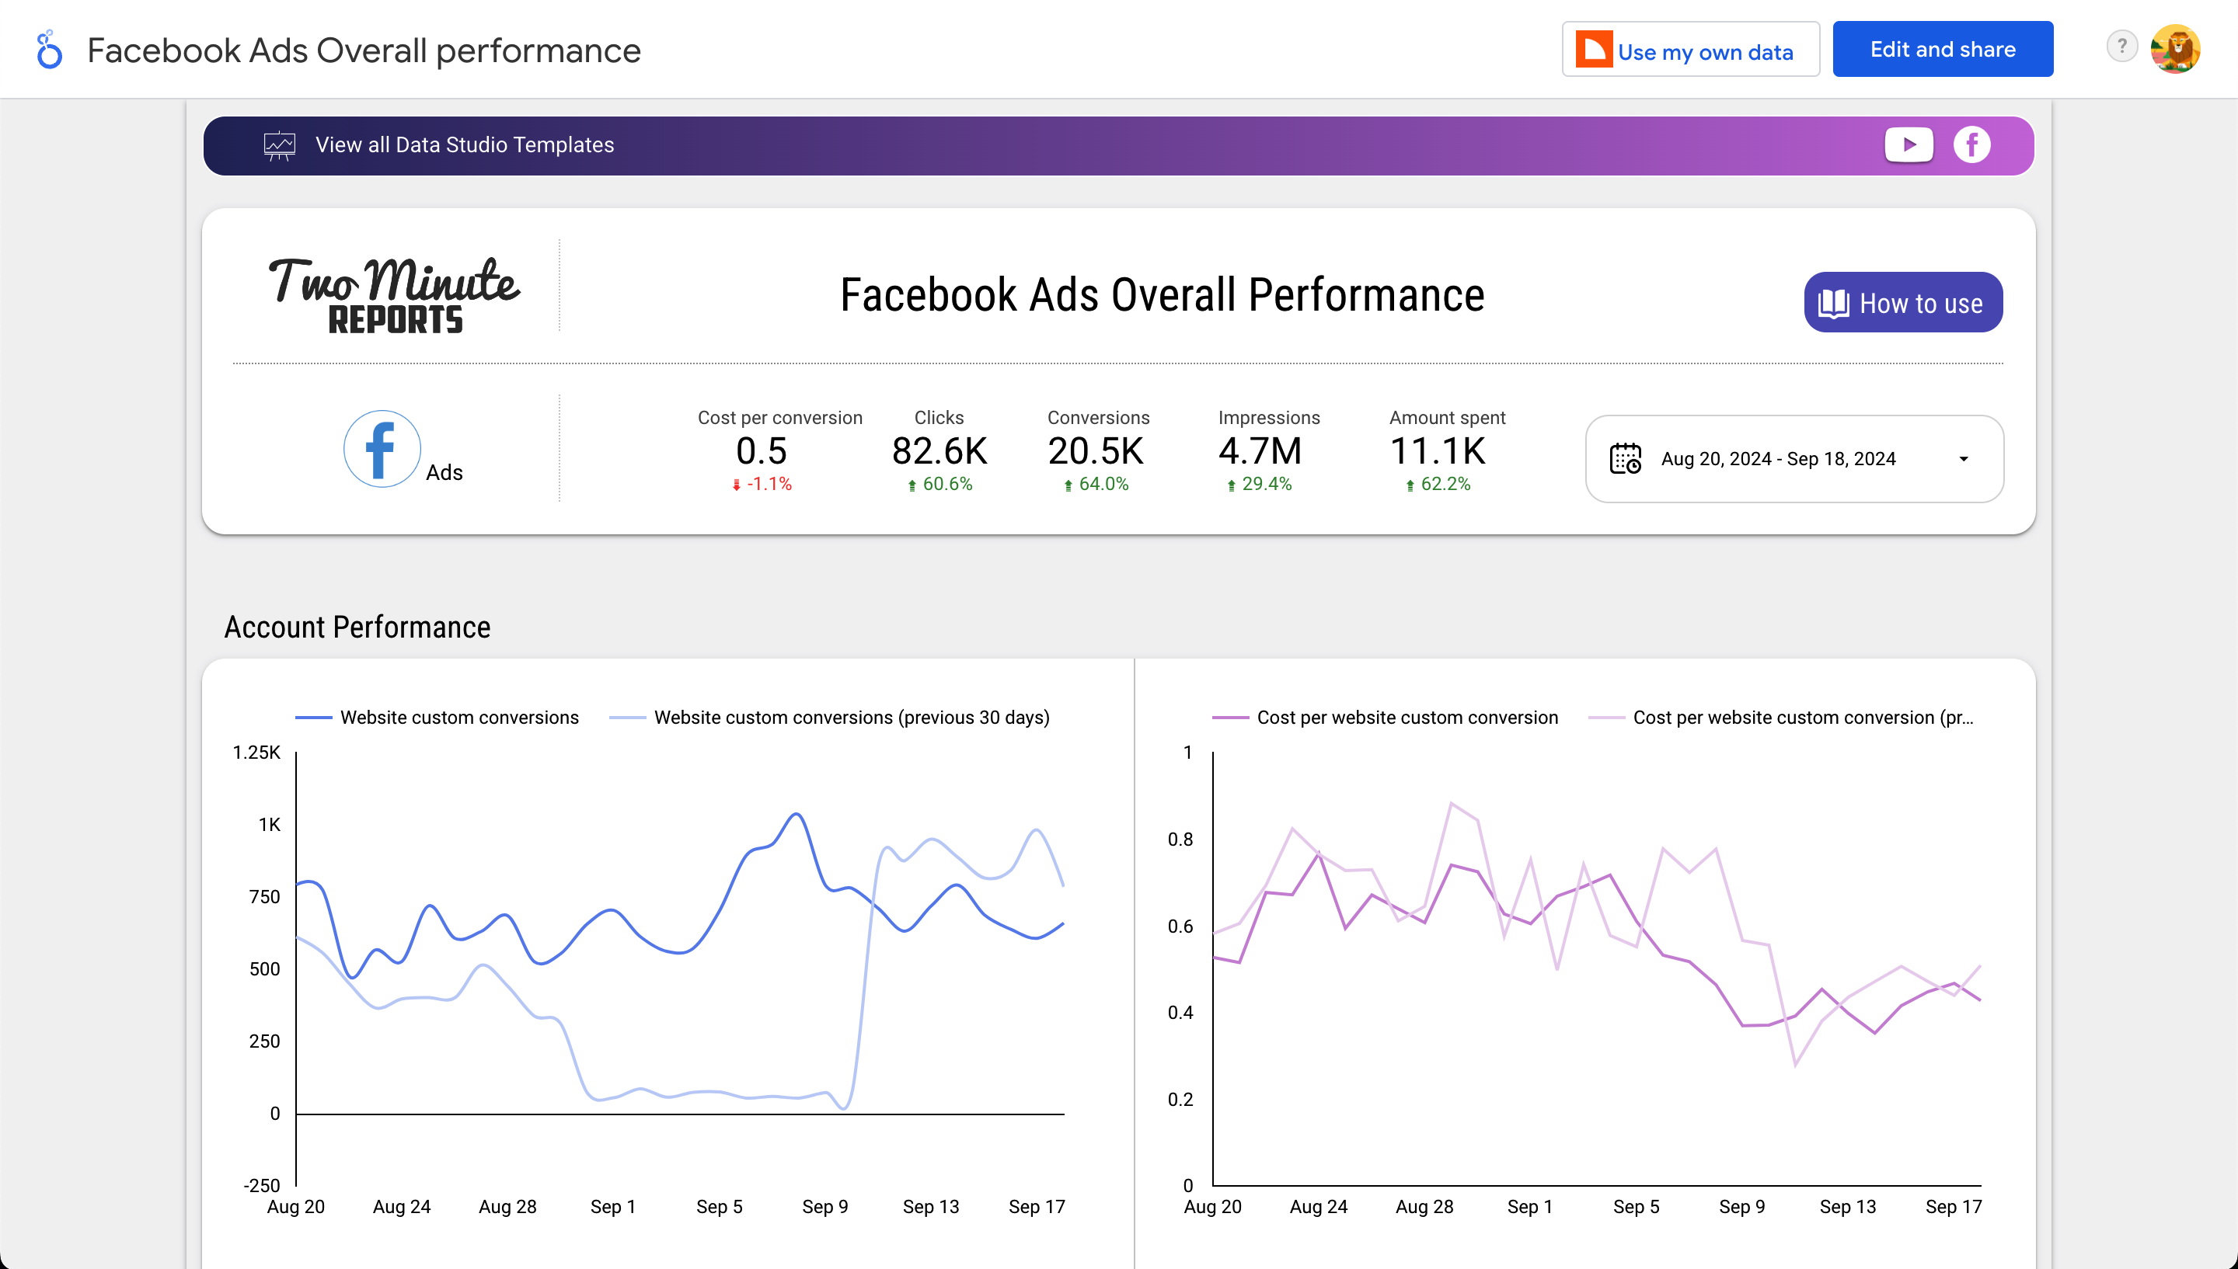Open View all Data Studio Templates link

pyautogui.click(x=464, y=144)
